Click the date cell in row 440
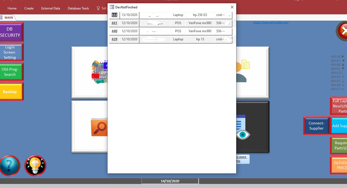 [x=129, y=31]
